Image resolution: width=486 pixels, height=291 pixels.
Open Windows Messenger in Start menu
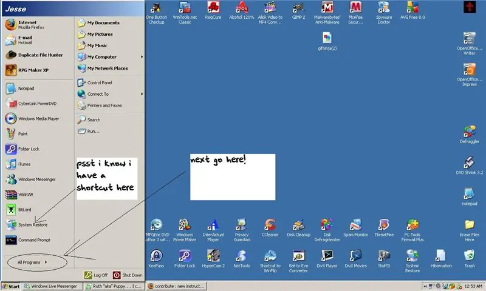coord(37,179)
